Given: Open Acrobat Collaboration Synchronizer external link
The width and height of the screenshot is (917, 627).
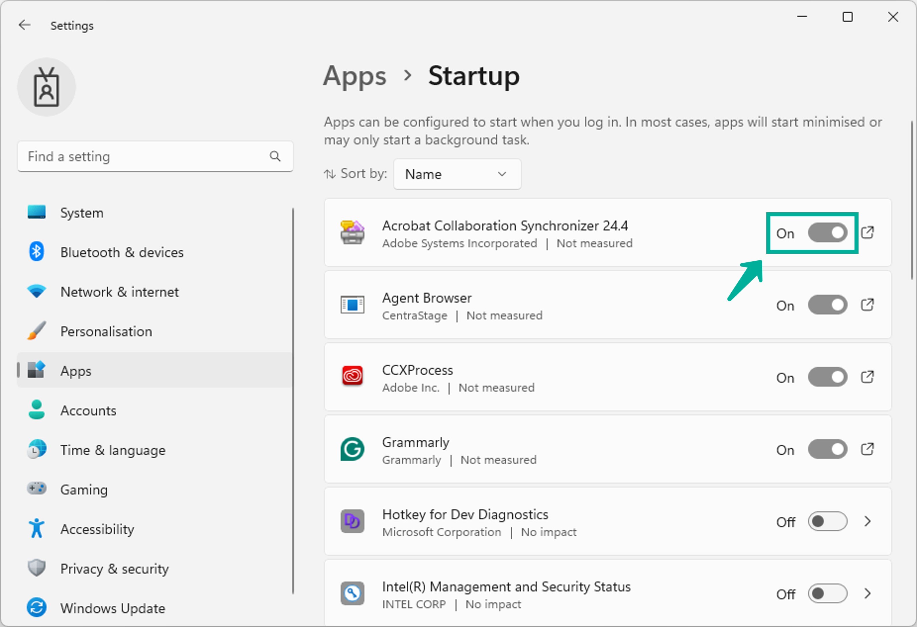Looking at the screenshot, I should [x=869, y=233].
